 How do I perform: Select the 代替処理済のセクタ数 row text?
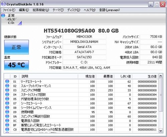click(x=35, y=99)
